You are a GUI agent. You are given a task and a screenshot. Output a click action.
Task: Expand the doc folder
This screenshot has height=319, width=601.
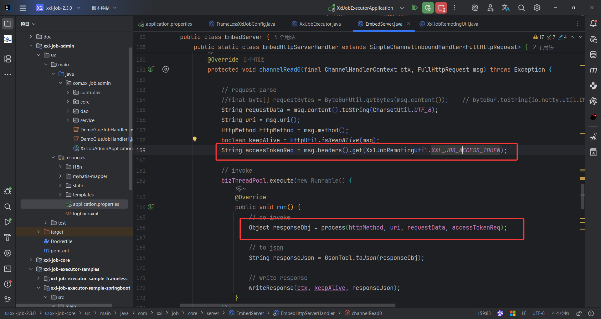(x=31, y=37)
